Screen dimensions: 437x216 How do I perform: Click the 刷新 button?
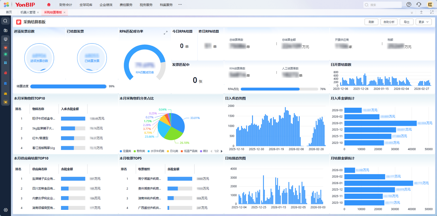(371, 22)
